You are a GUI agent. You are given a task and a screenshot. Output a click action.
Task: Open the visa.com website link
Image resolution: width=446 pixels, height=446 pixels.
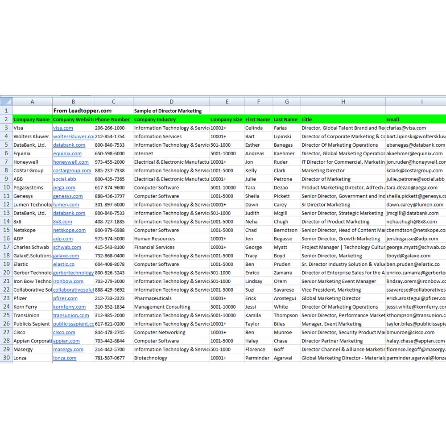(63, 128)
